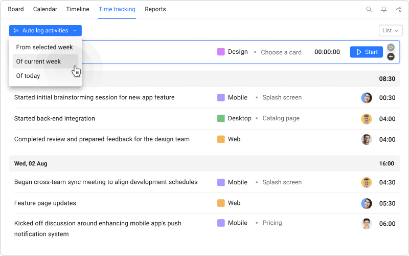Collapse the Auto log activities dropdown chevron

(x=75, y=31)
